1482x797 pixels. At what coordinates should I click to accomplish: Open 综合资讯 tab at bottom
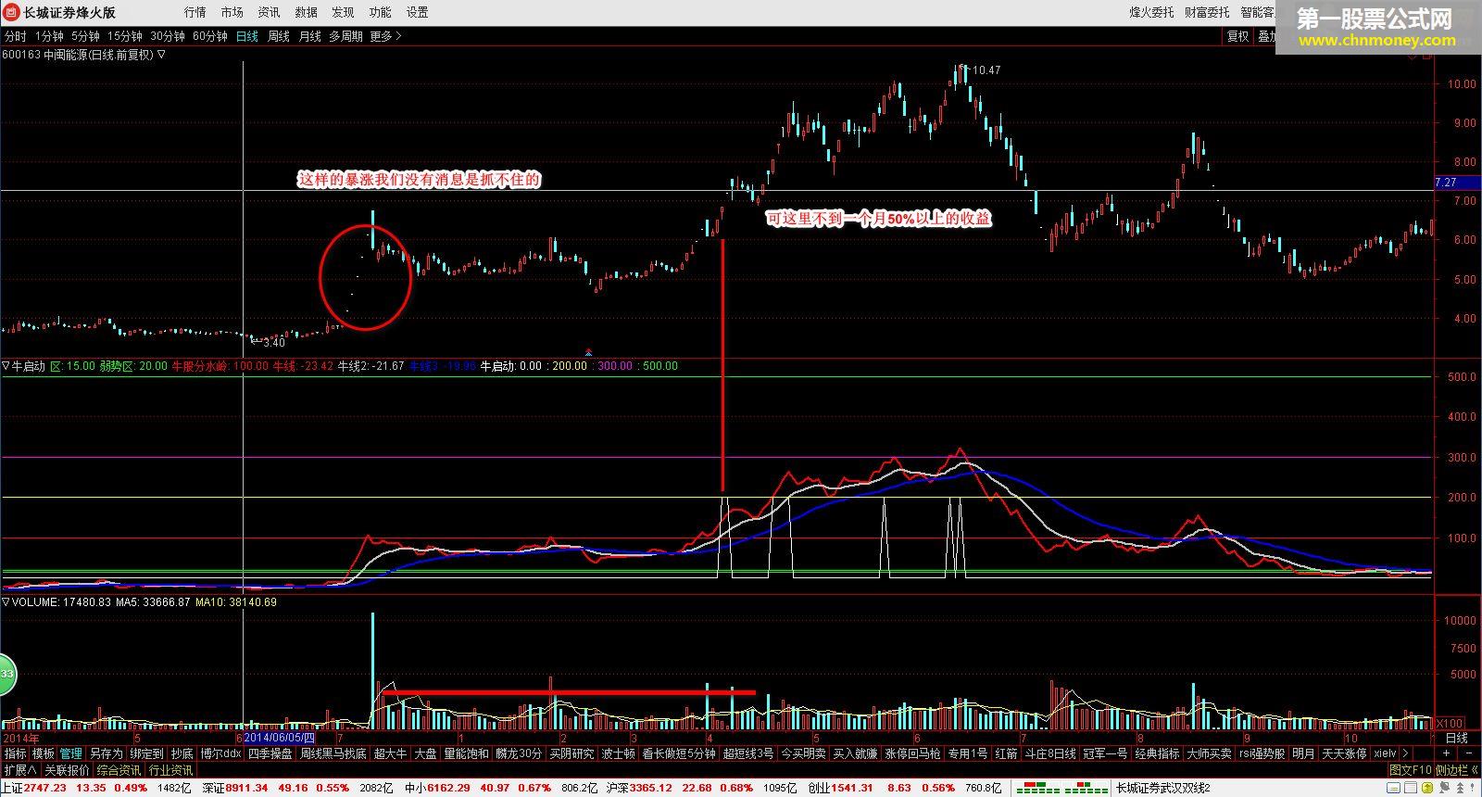click(119, 770)
